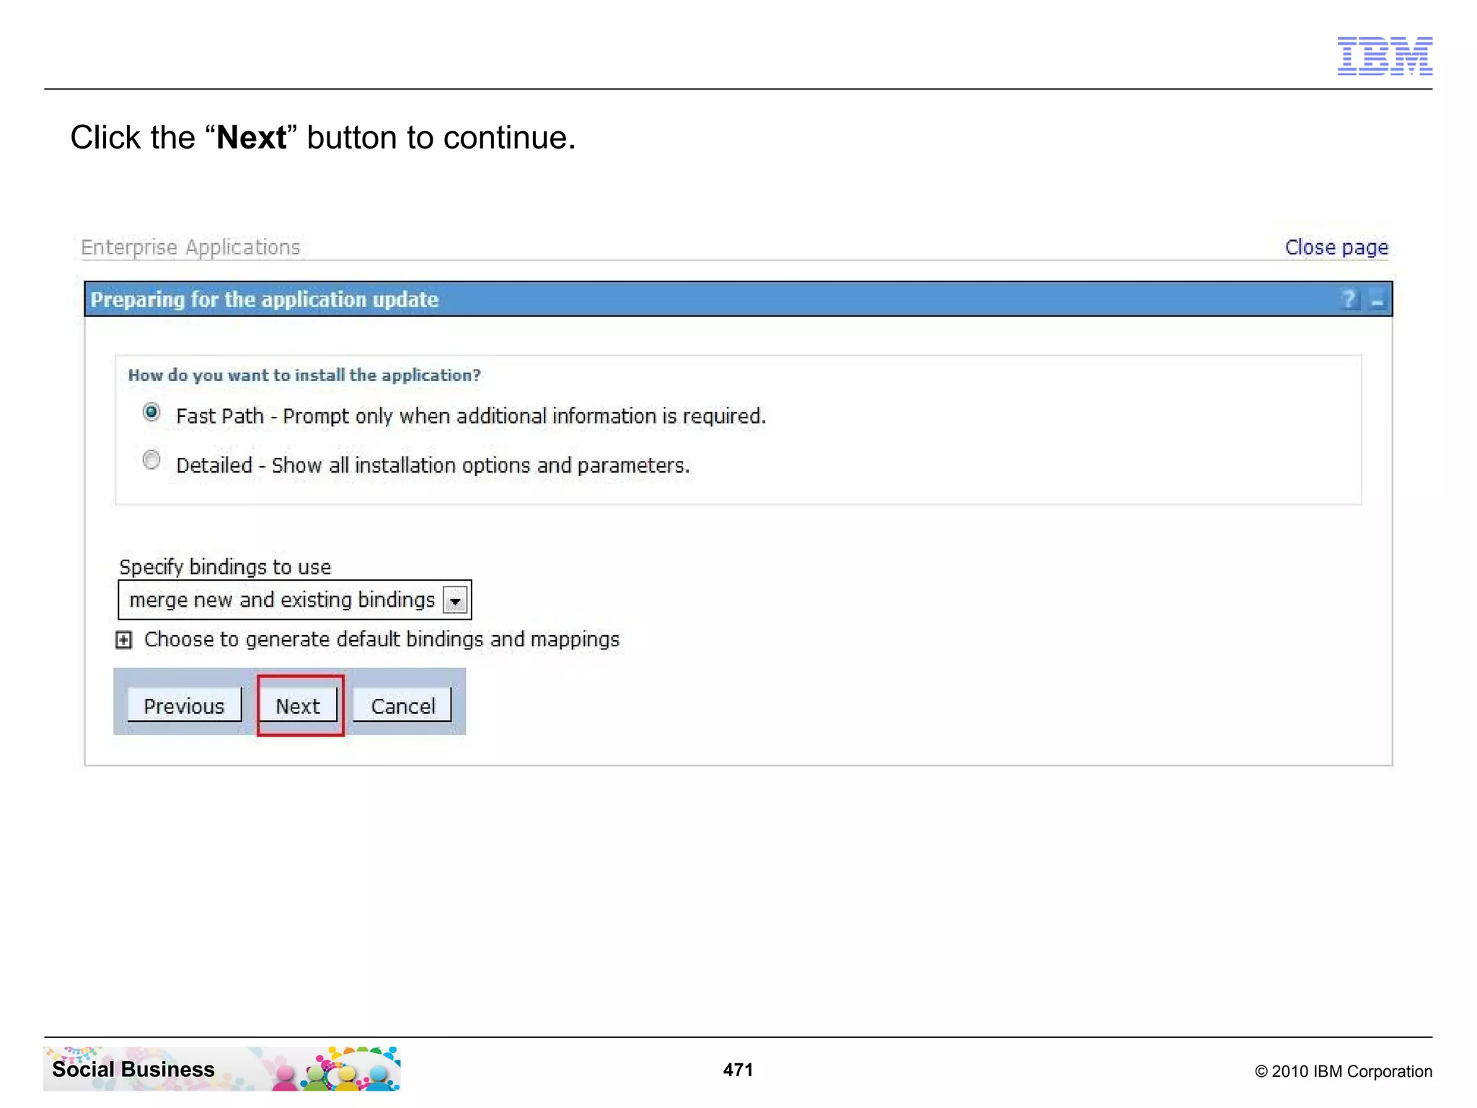Click Enterprise Applications breadcrumb text

click(190, 247)
